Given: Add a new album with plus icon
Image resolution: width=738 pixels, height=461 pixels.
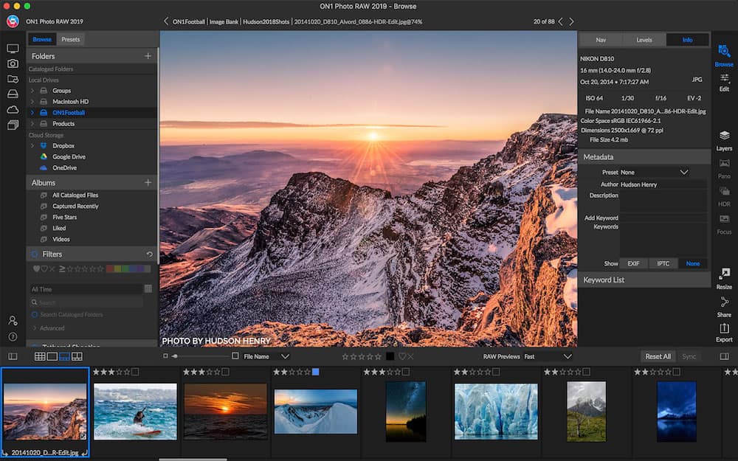Looking at the screenshot, I should 148,182.
